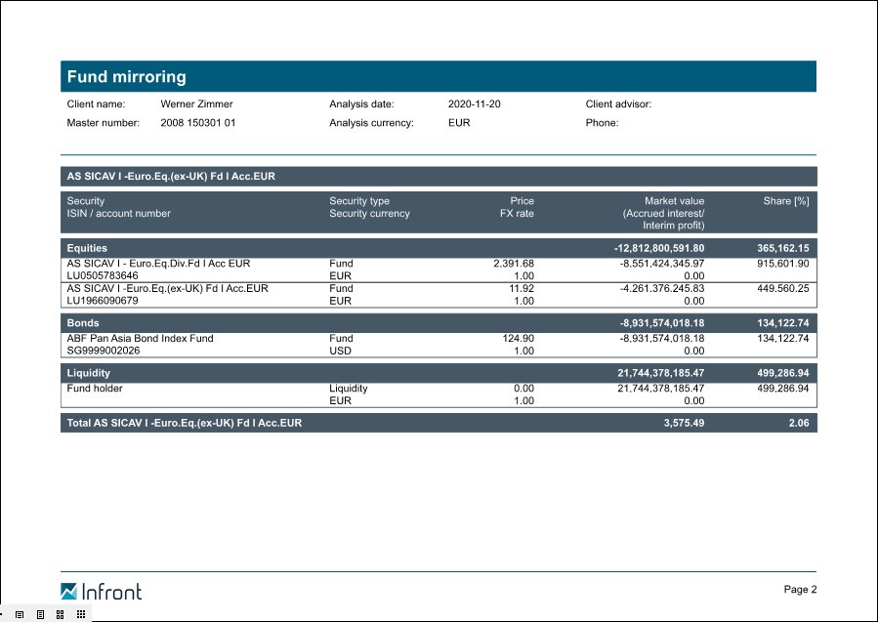This screenshot has height=622, width=878.
Task: Click the Fund mirroring title banner
Action: (438, 77)
